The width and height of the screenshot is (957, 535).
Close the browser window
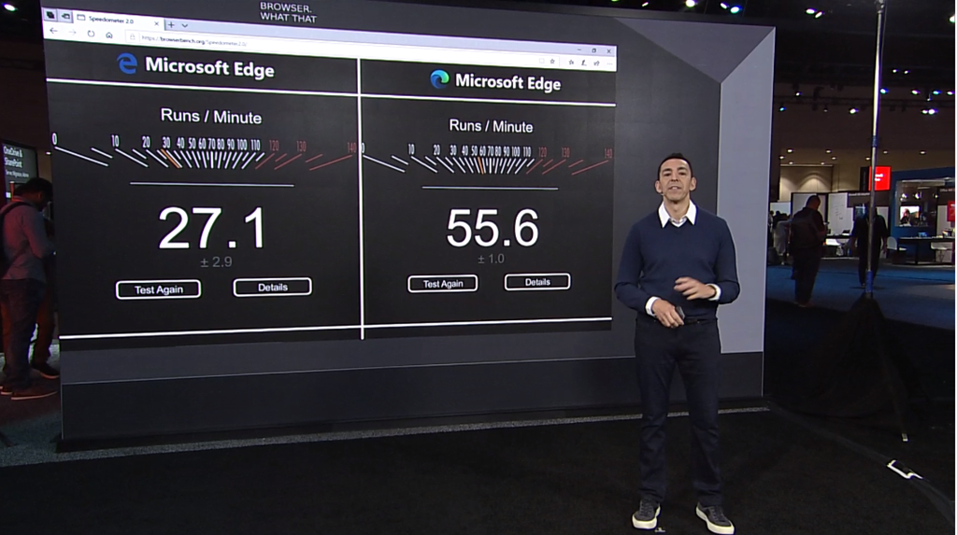pos(608,51)
